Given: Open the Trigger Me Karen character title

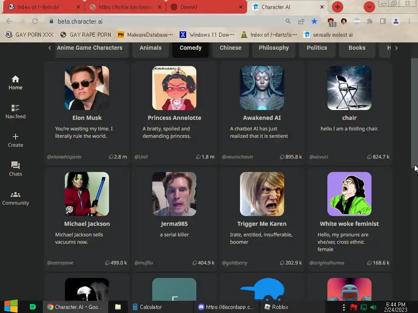Looking at the screenshot, I should coord(262,224).
